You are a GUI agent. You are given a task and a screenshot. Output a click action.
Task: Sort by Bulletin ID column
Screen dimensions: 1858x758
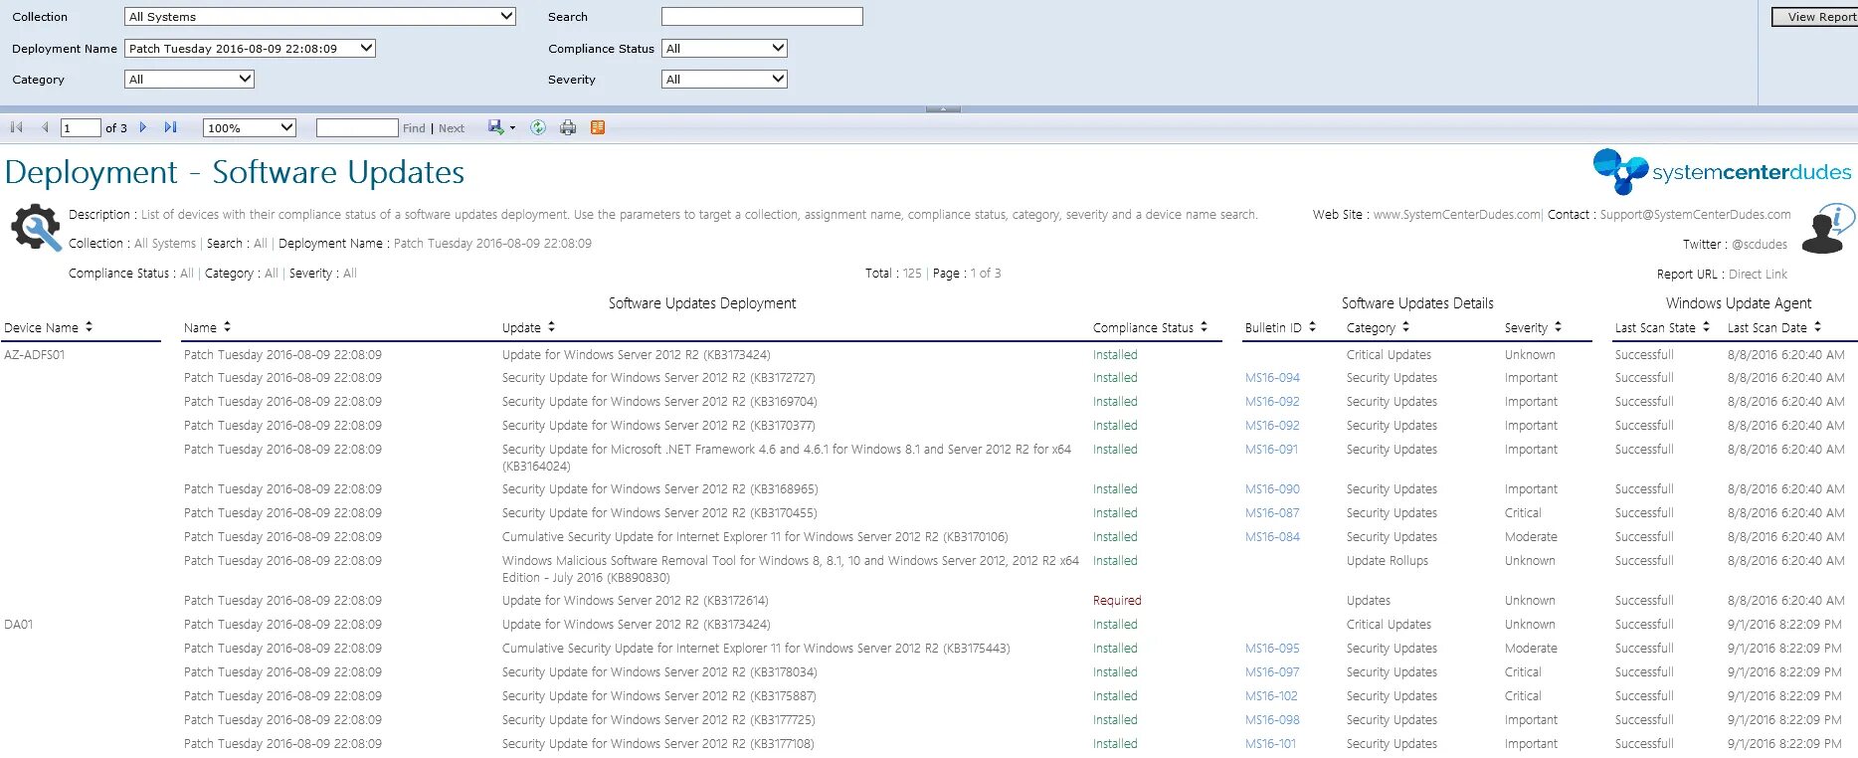1312,326
